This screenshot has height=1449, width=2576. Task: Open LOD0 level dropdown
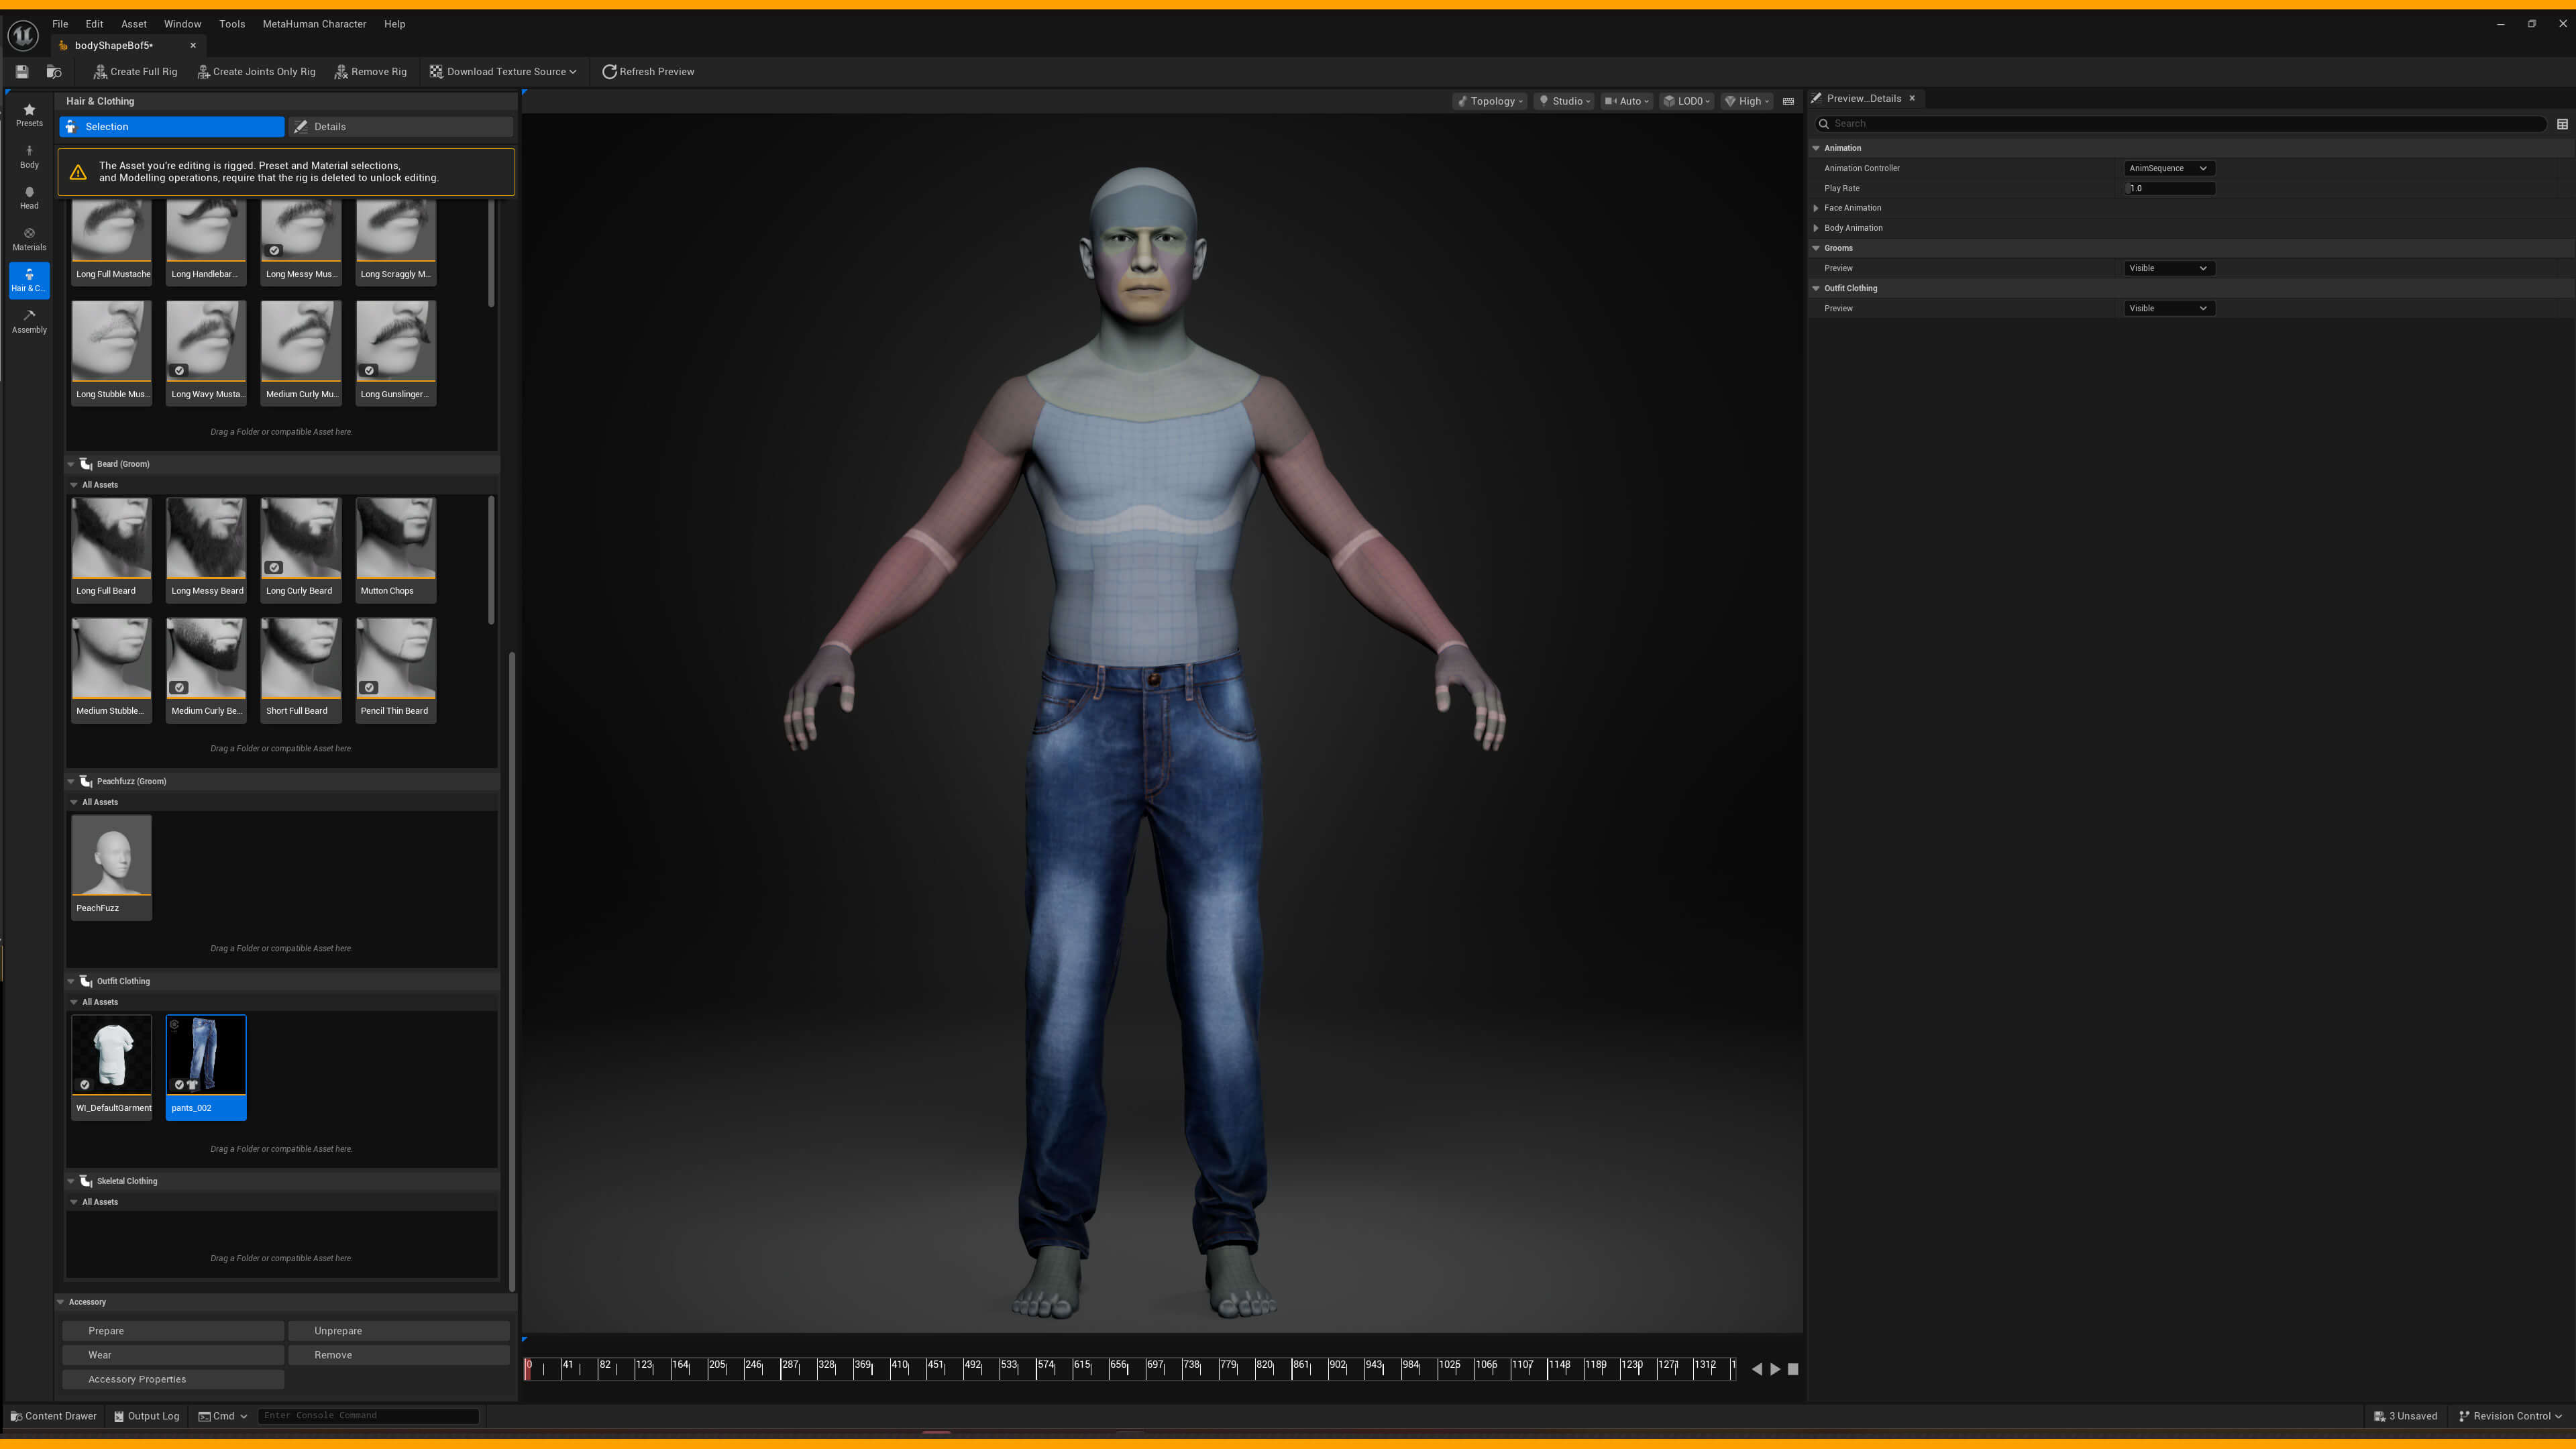tap(1688, 101)
